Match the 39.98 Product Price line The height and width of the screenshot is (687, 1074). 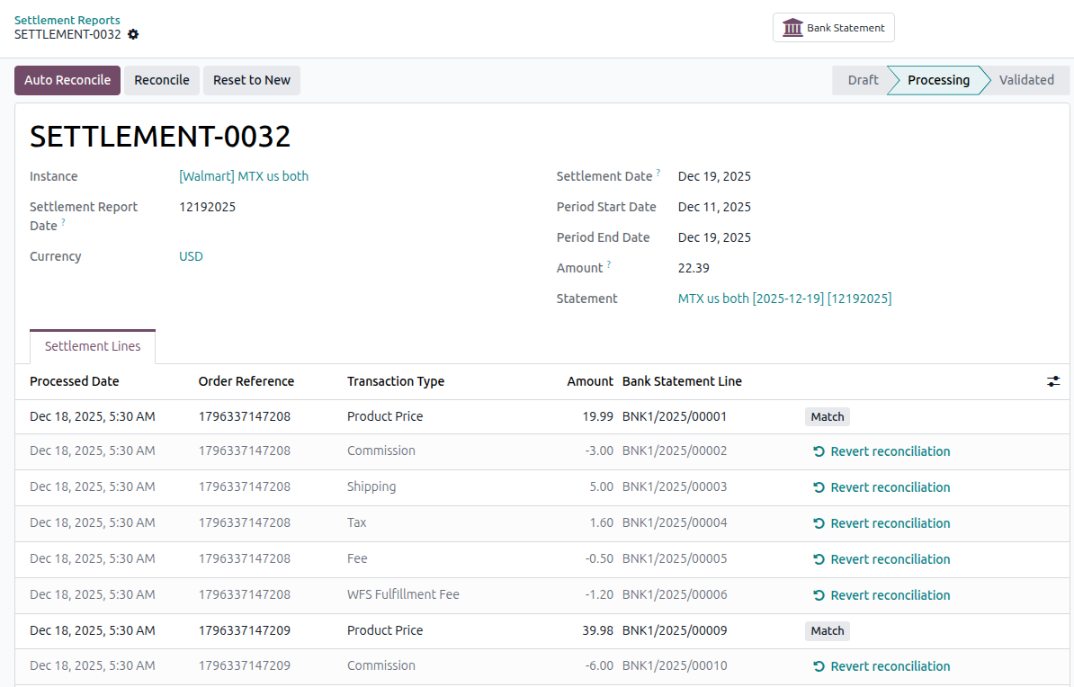coord(828,631)
